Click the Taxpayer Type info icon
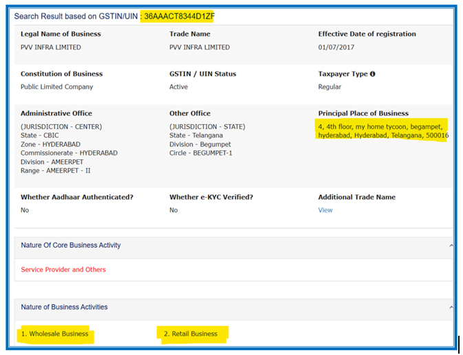Viewport: 463px width, 355px height. (372, 74)
